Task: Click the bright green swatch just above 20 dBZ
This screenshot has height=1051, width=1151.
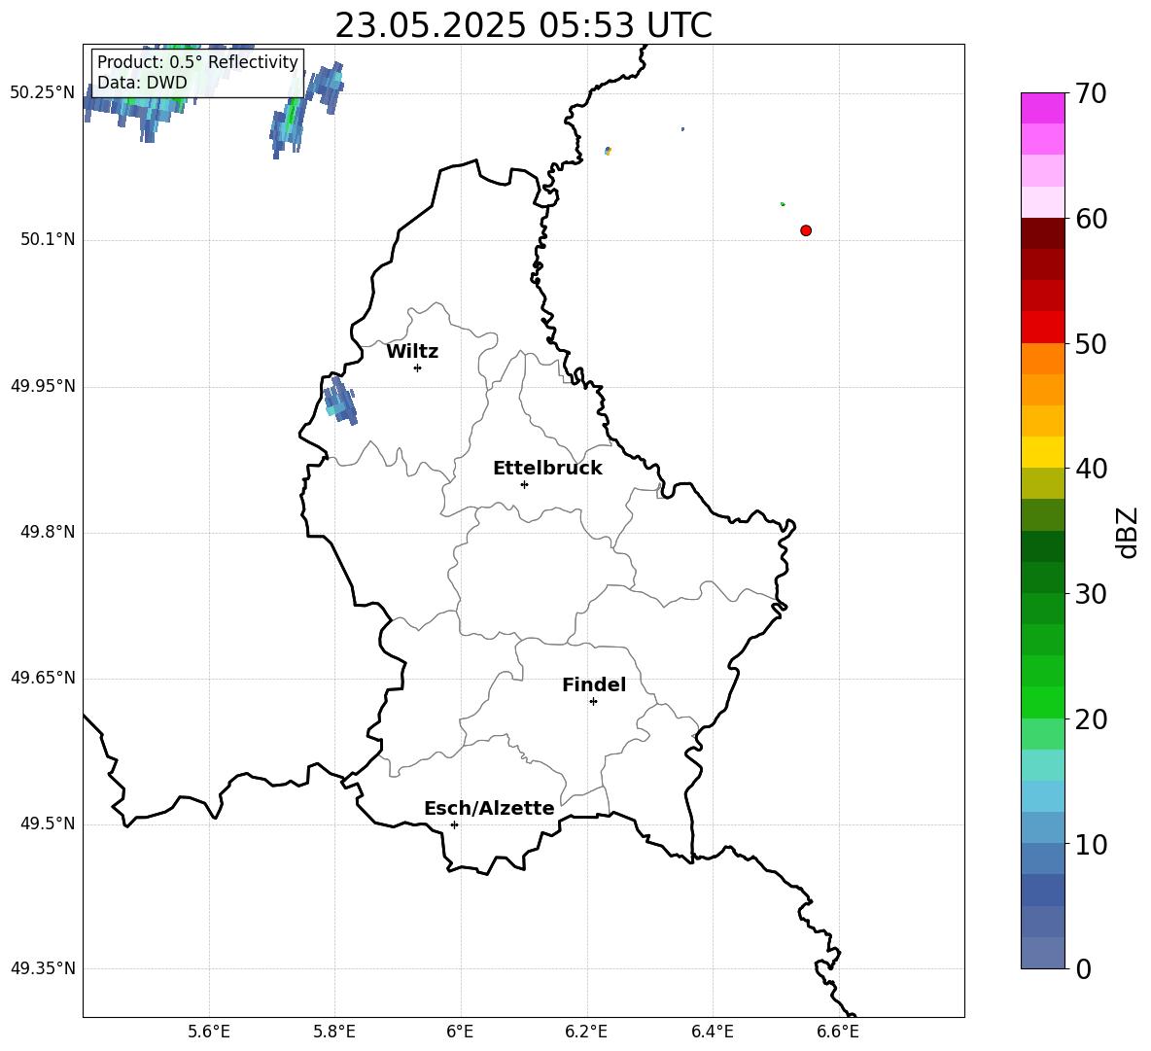Action: click(x=1042, y=702)
